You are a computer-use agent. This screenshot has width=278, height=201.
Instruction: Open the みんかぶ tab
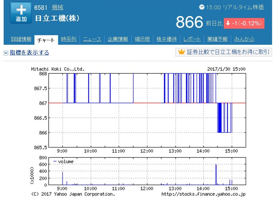pyautogui.click(x=244, y=39)
